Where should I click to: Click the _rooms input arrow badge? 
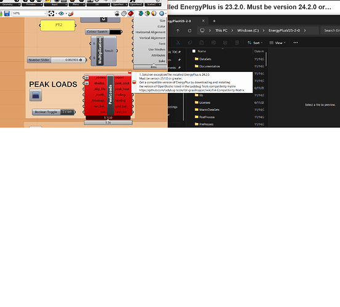[x=87, y=78]
